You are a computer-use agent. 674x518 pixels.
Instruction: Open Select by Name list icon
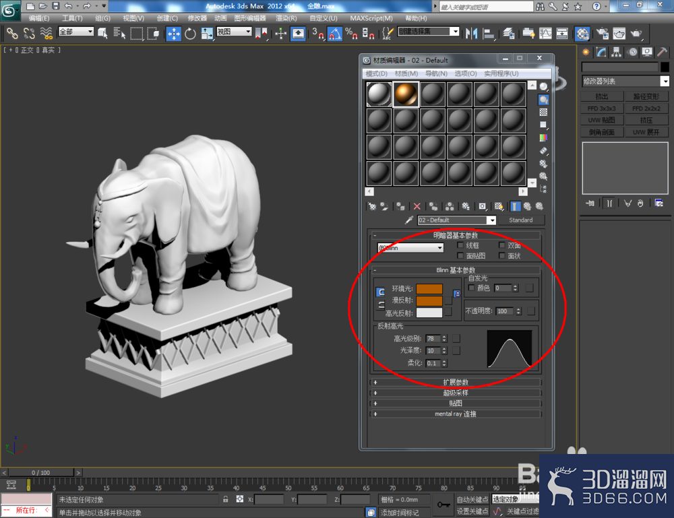pos(119,34)
